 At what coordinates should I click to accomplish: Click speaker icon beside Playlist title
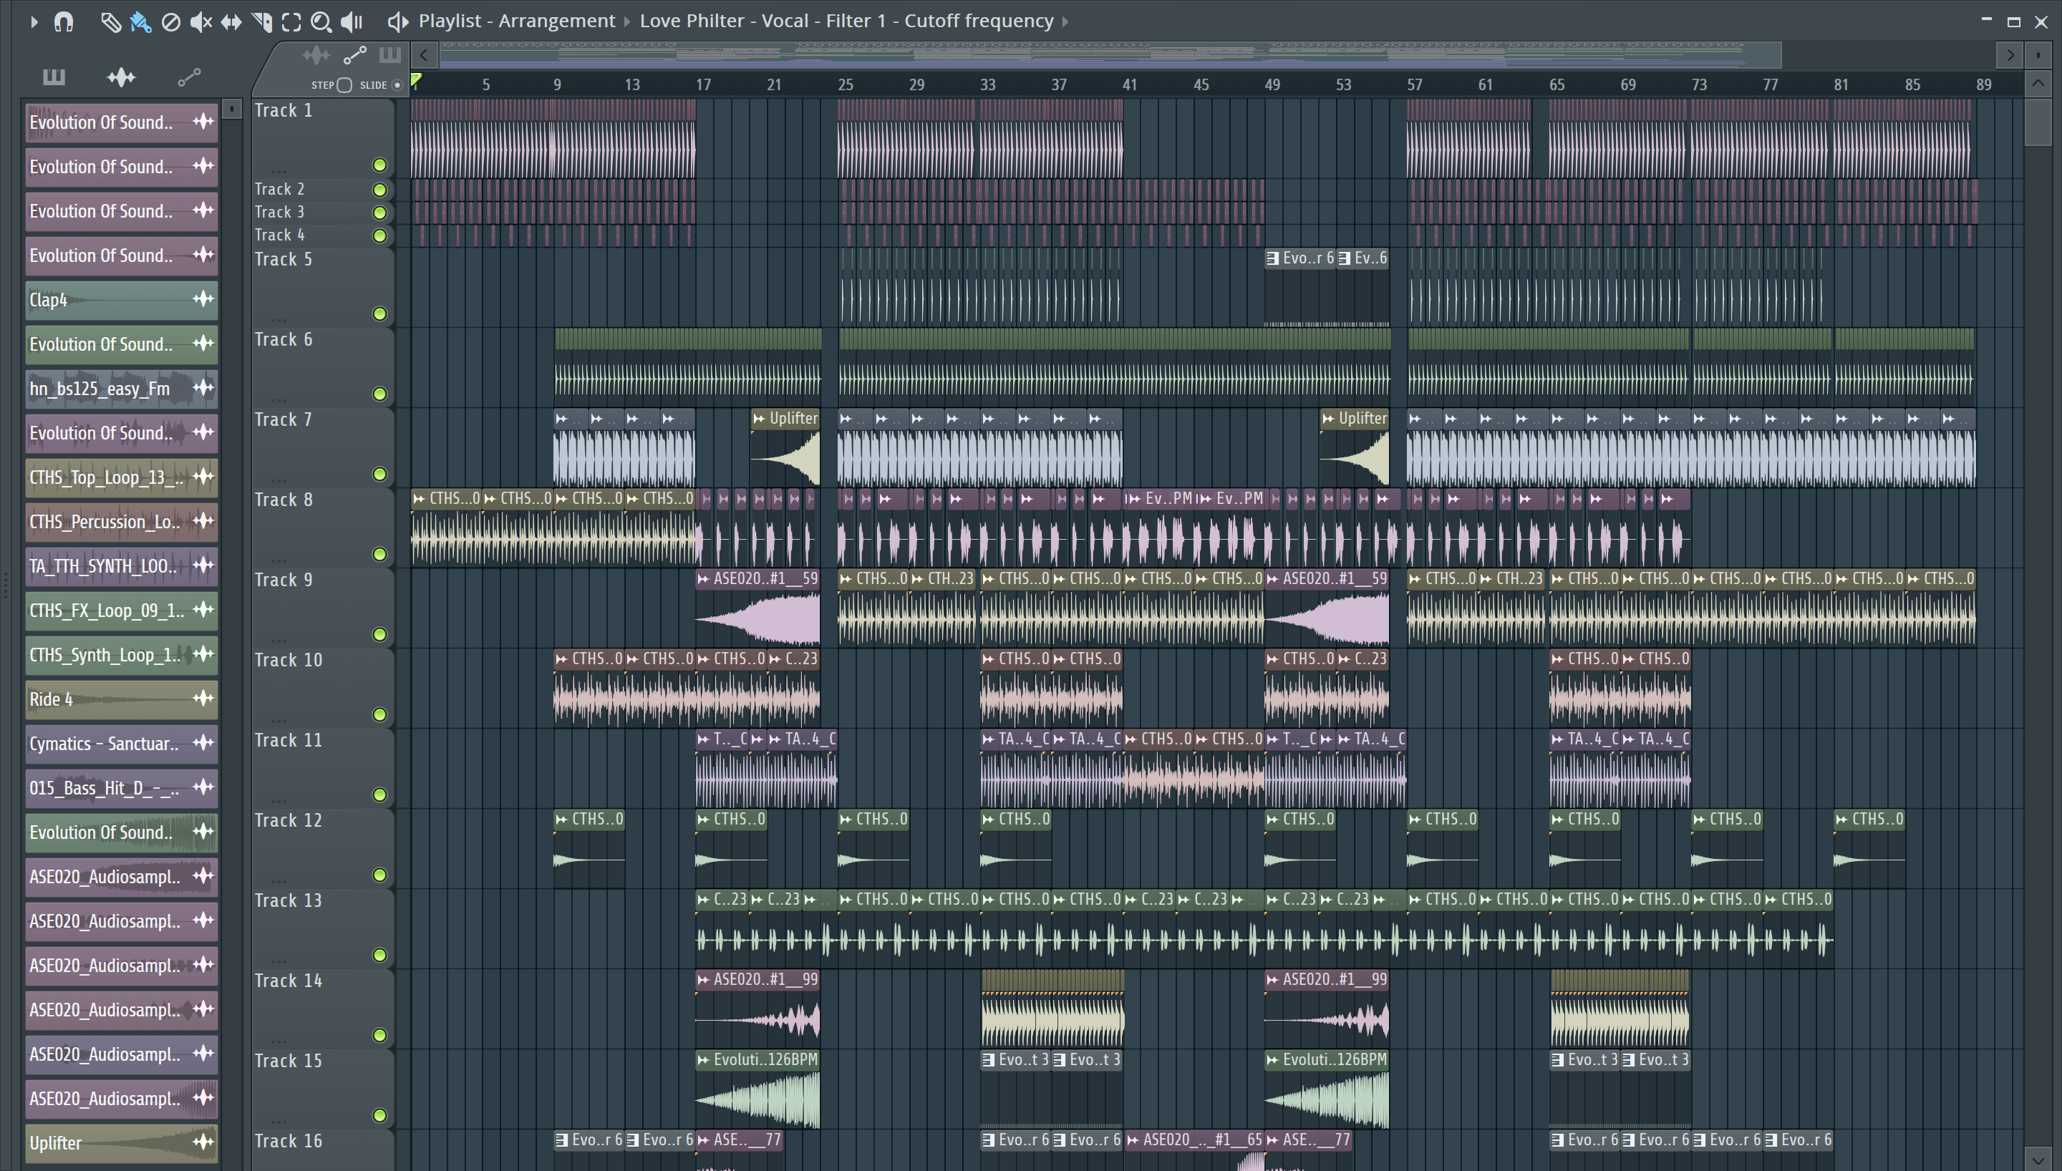(397, 21)
